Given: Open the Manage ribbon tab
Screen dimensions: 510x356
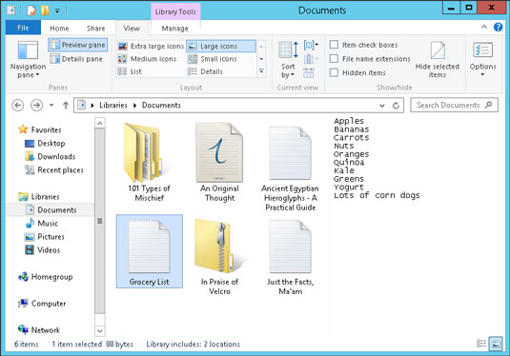Looking at the screenshot, I should click(x=175, y=29).
